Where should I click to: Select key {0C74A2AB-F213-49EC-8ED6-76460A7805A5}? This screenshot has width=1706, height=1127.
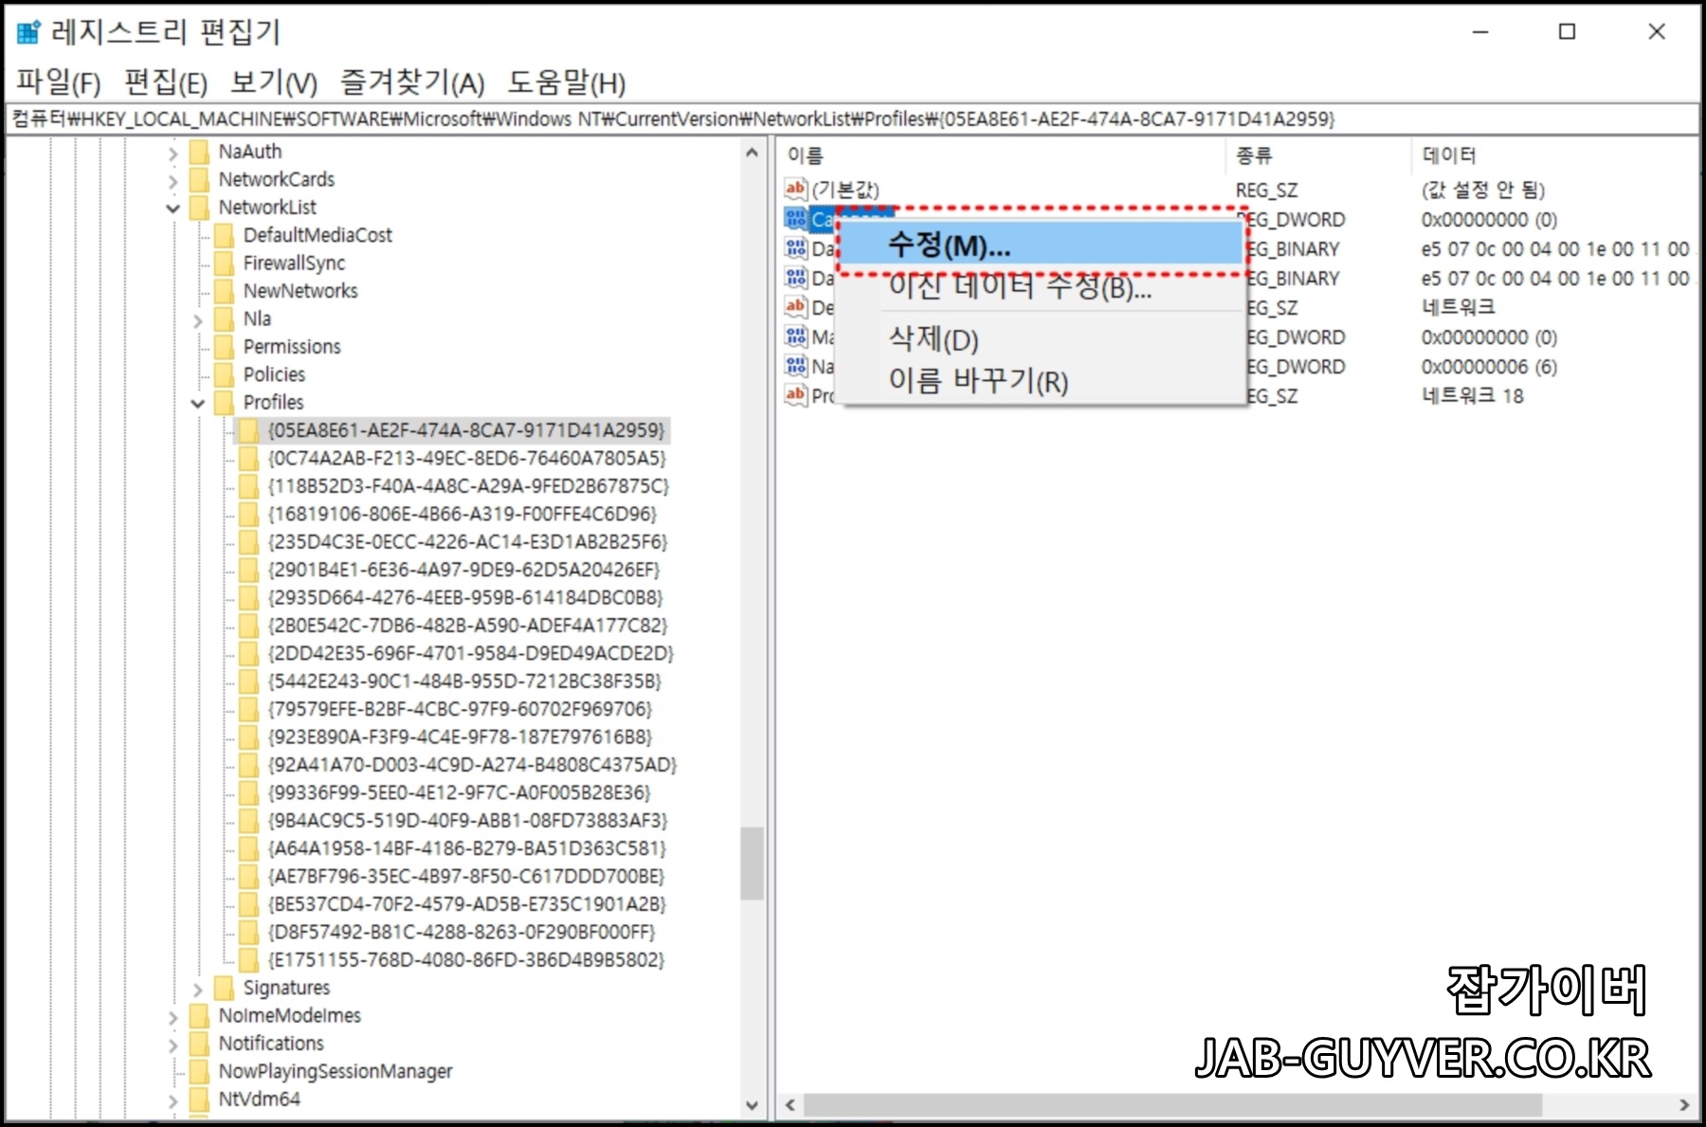click(466, 459)
